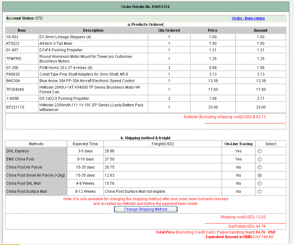Click the Qty Ordered column header

point(169,30)
